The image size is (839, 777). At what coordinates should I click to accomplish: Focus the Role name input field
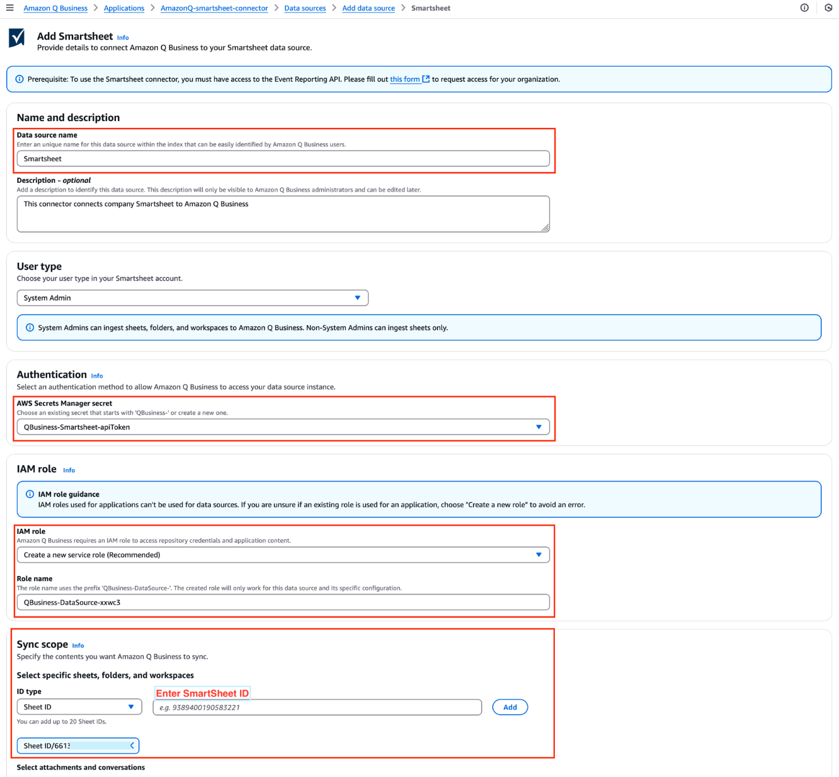click(283, 602)
